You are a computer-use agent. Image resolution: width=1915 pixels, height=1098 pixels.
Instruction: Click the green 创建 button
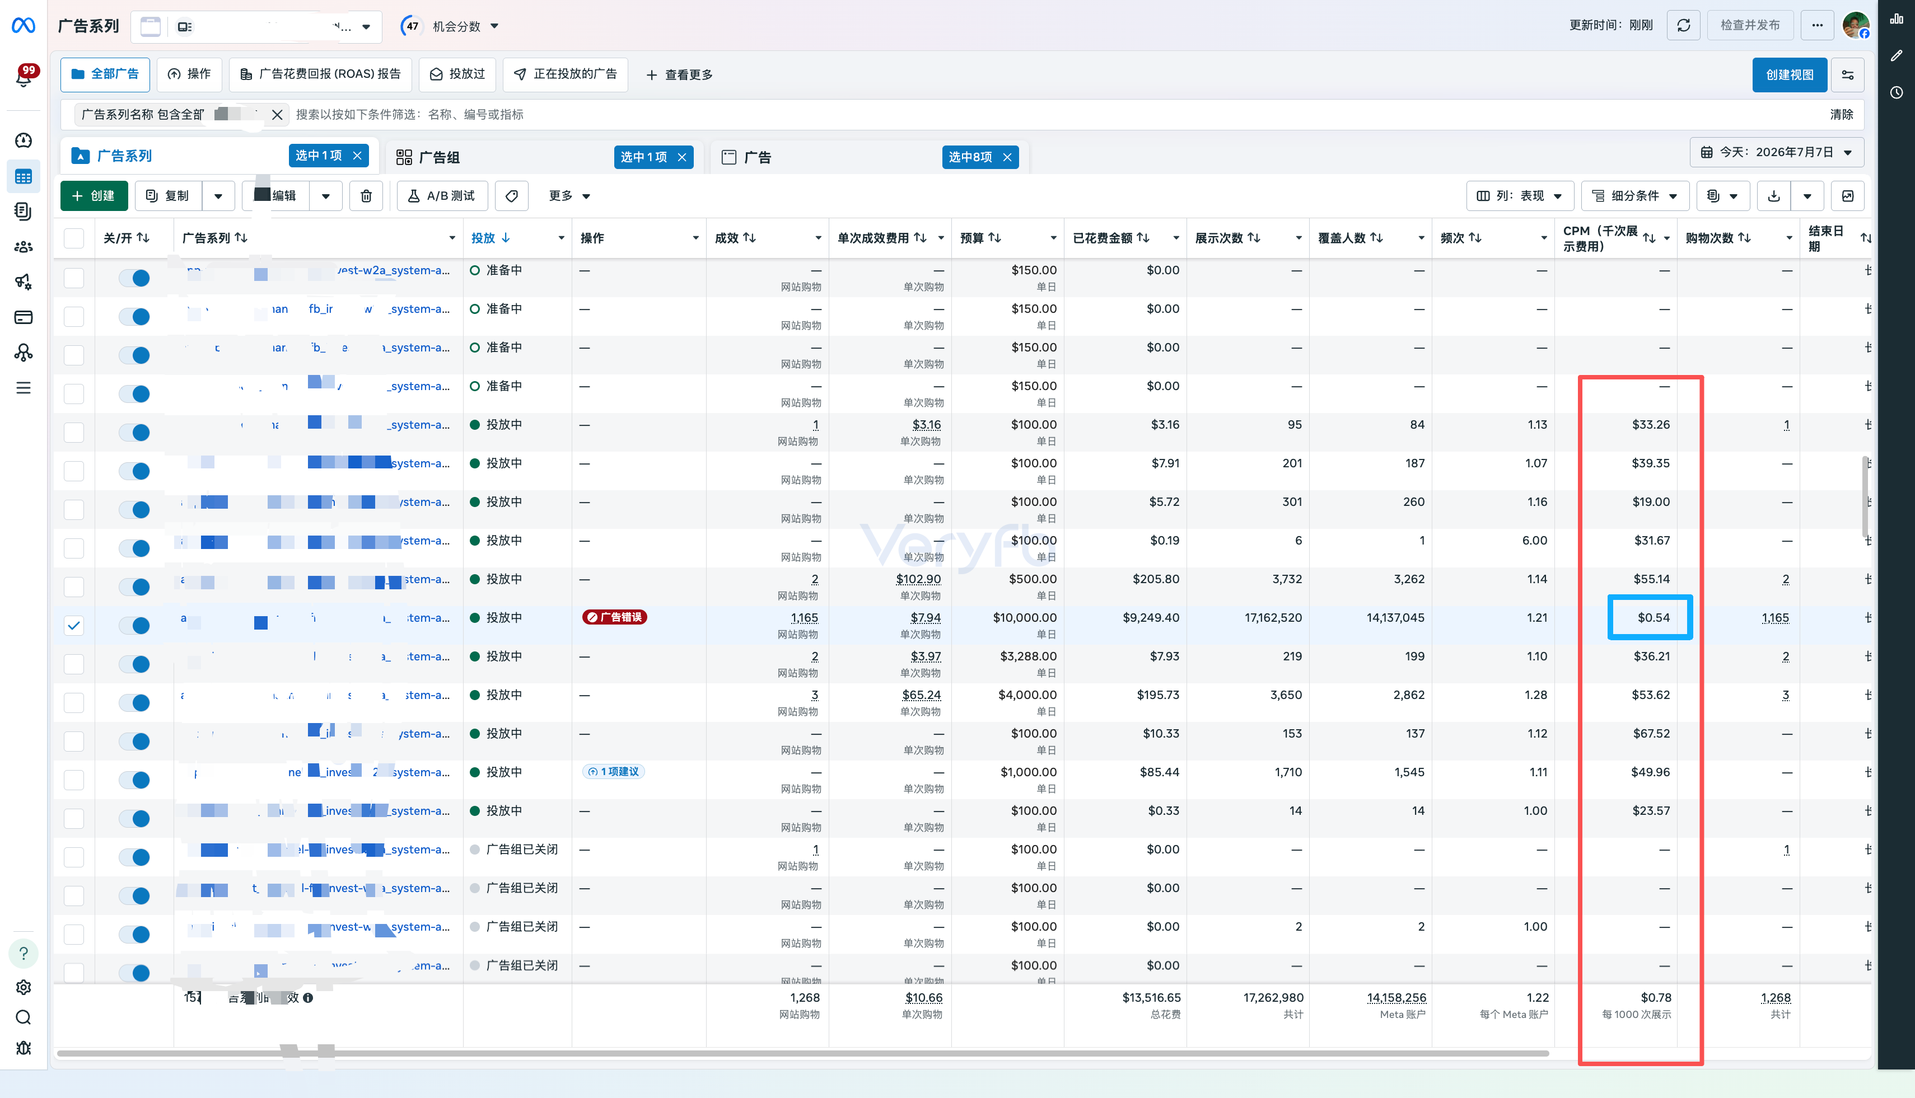pos(94,196)
